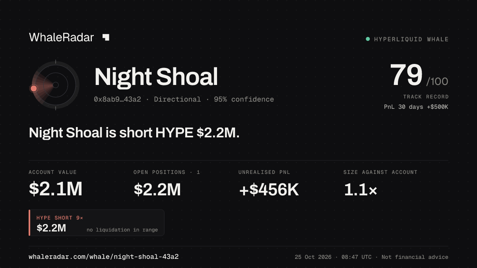Viewport: 477px width, 268px height.
Task: Click the WhaleRadar brand name
Action: 61,37
